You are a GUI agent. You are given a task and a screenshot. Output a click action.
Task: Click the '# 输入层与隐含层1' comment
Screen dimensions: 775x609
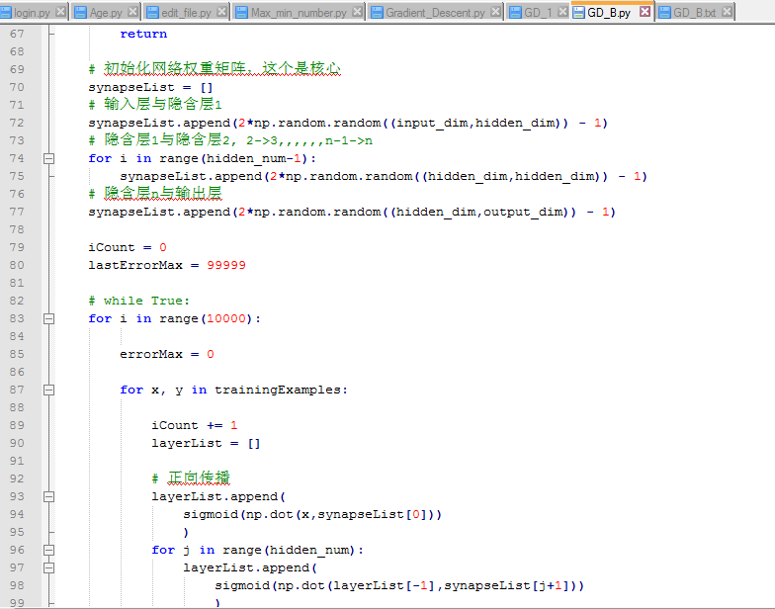pyautogui.click(x=155, y=105)
